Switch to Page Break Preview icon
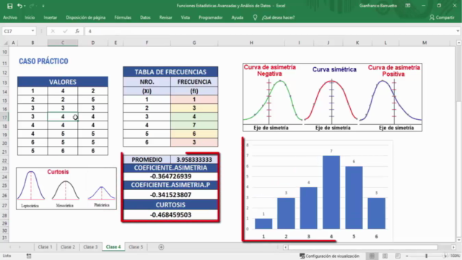This screenshot has height=260, width=462. pyautogui.click(x=398, y=256)
